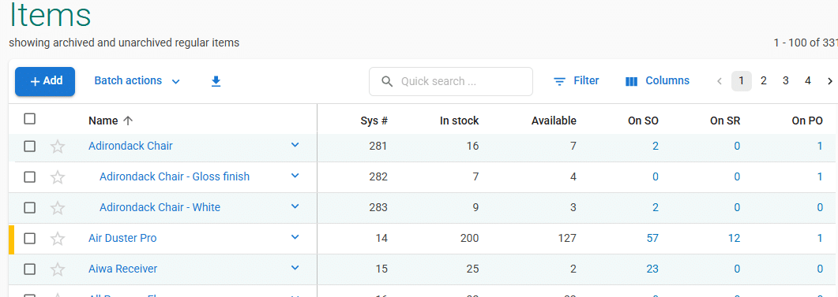Image resolution: width=838 pixels, height=297 pixels.
Task: Open the Batch actions dropdown
Action: click(x=137, y=81)
